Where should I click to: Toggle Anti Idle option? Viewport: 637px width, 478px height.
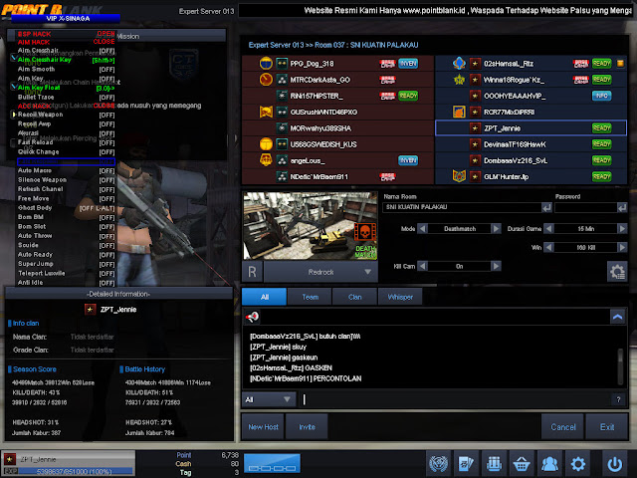[x=67, y=283]
